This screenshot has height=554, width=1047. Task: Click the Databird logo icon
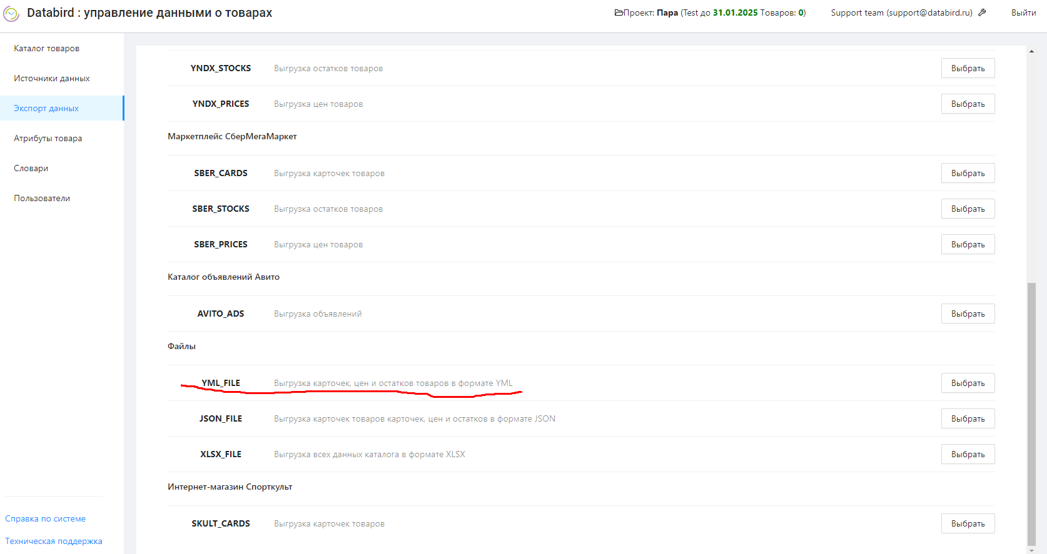11,13
